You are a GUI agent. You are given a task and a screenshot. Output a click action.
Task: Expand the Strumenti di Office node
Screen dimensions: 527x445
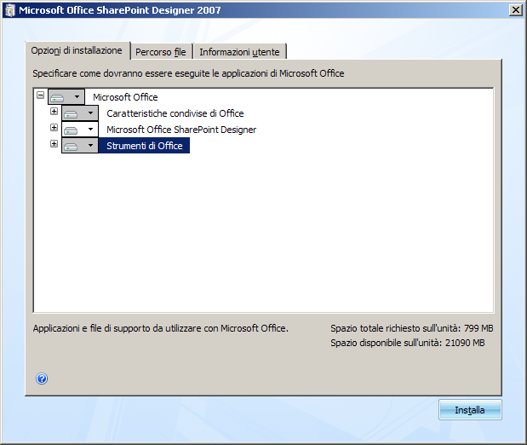54,144
